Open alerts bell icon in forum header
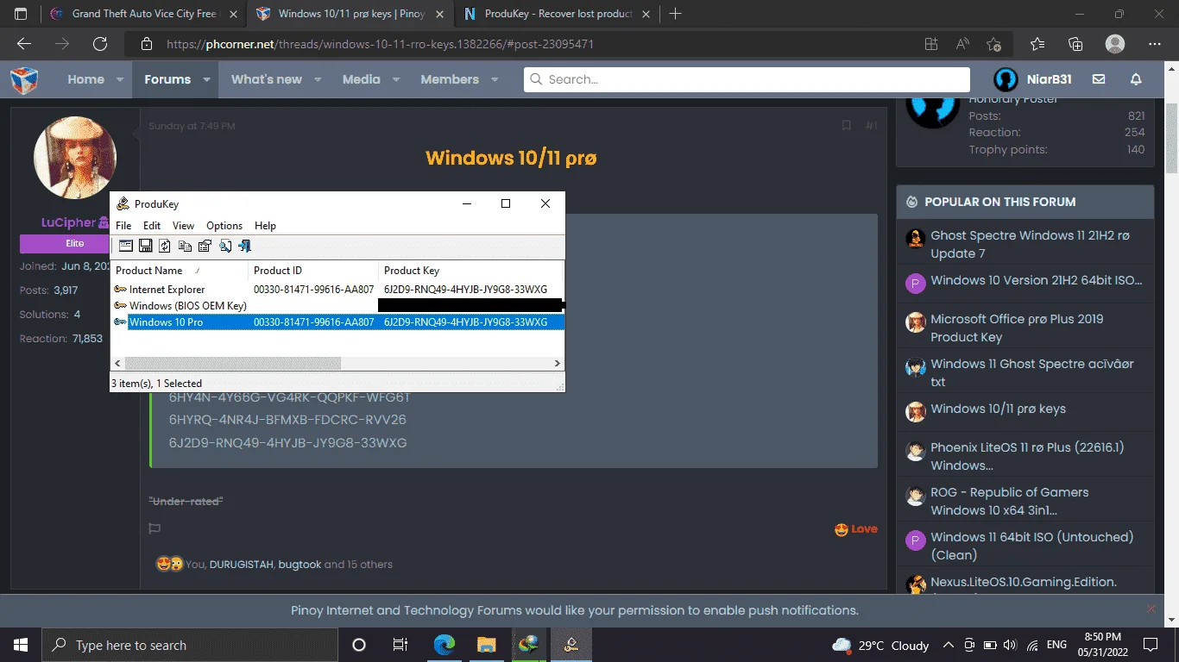Viewport: 1179px width, 662px height. pos(1136,79)
